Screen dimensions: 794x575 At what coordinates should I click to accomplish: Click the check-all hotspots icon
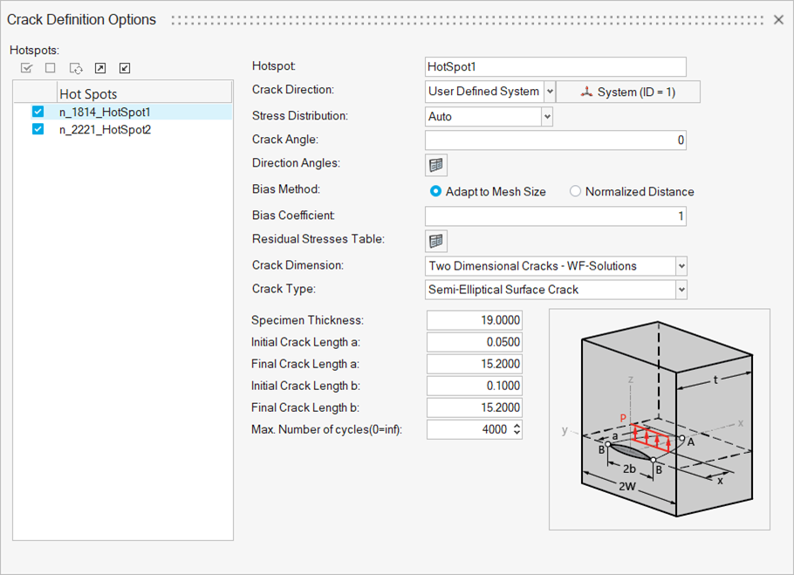[x=27, y=68]
